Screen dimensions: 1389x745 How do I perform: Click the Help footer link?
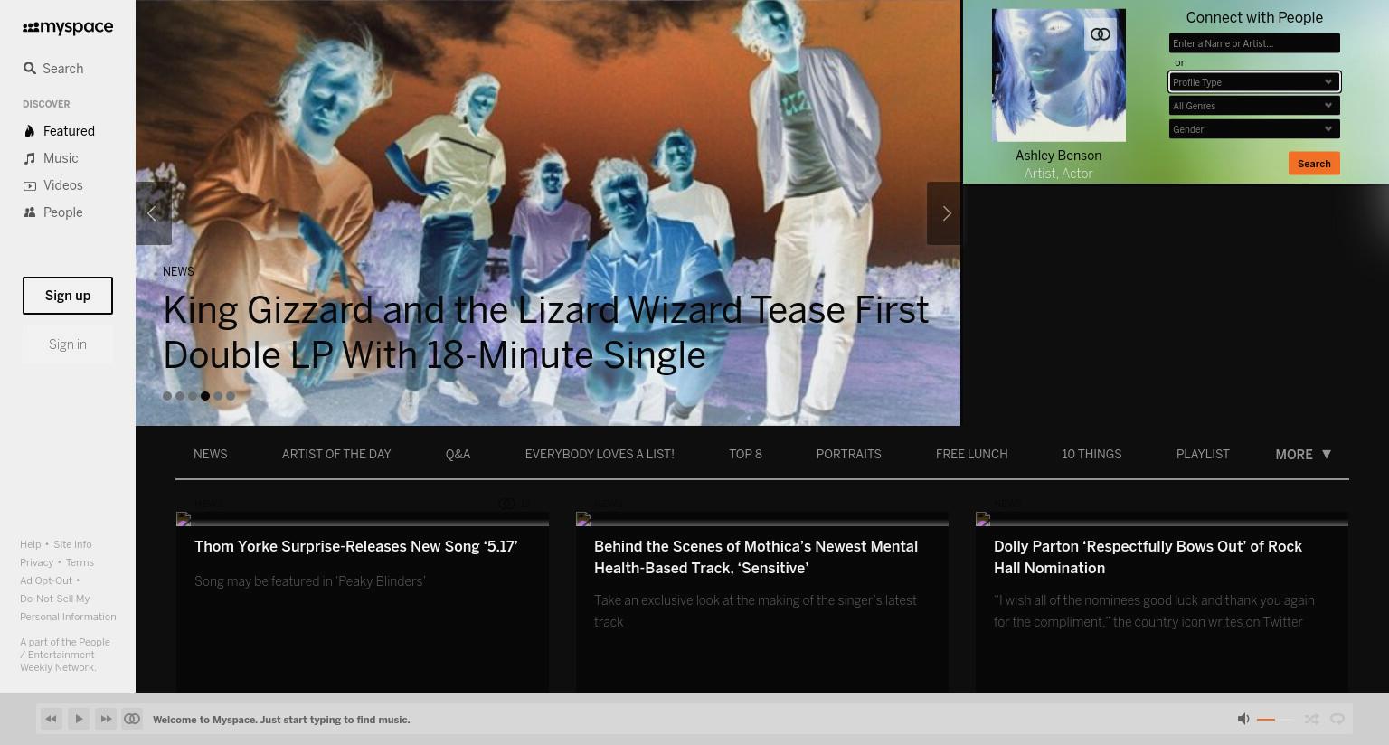pos(31,544)
